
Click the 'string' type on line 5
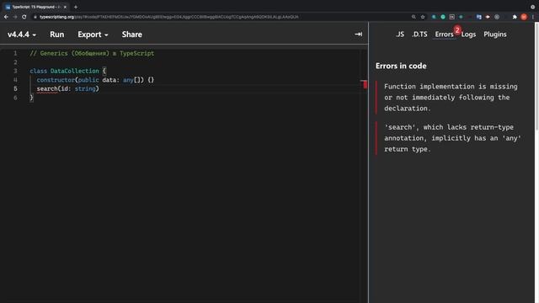85,89
